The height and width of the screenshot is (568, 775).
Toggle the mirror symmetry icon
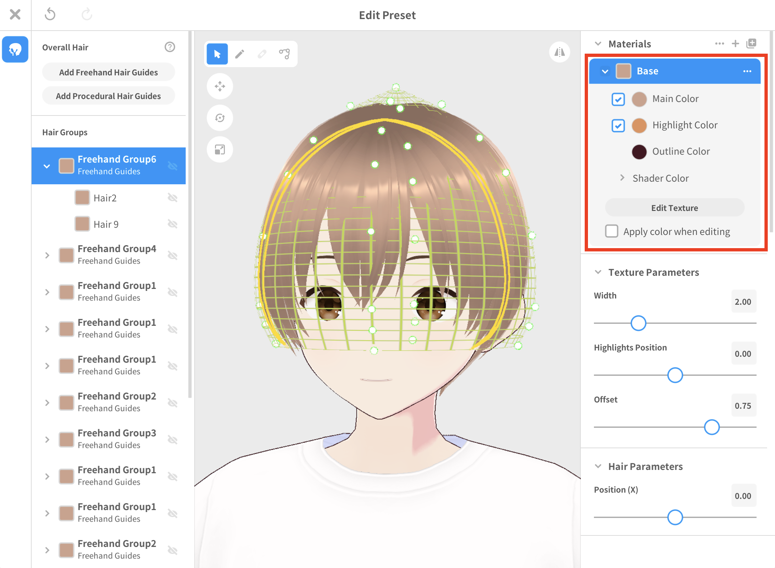(560, 52)
